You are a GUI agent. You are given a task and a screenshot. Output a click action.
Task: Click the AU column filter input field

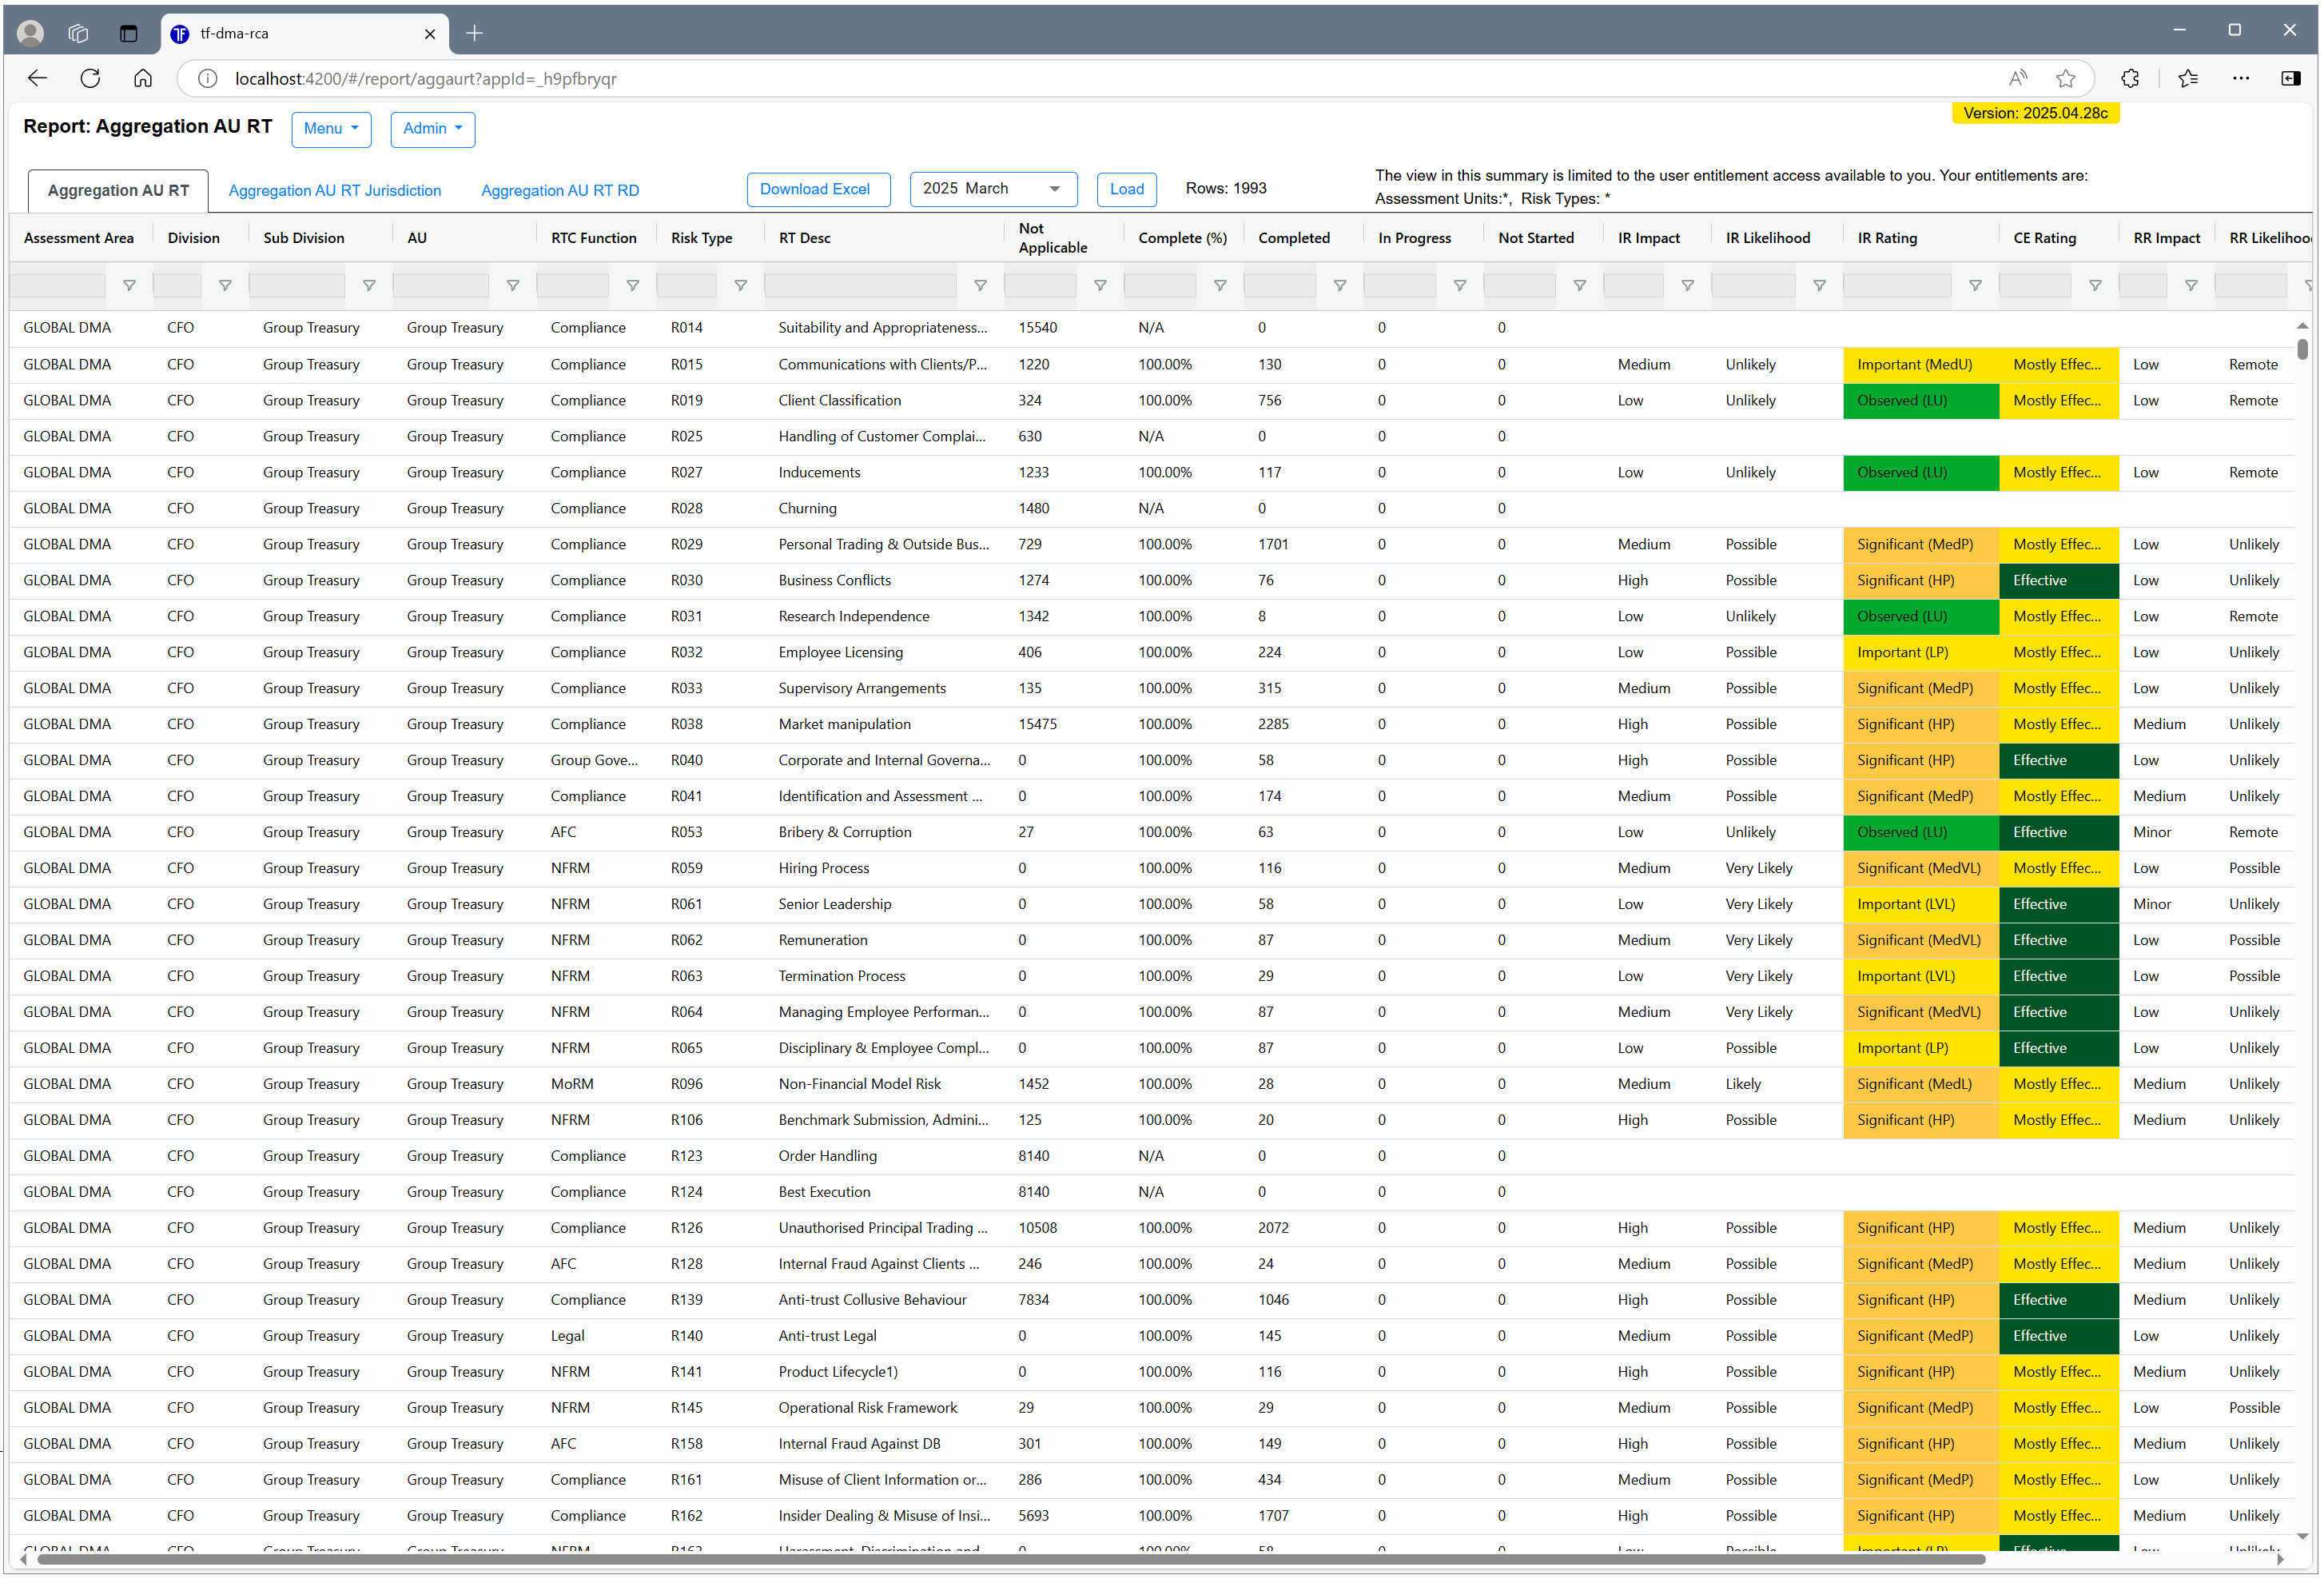coord(440,286)
